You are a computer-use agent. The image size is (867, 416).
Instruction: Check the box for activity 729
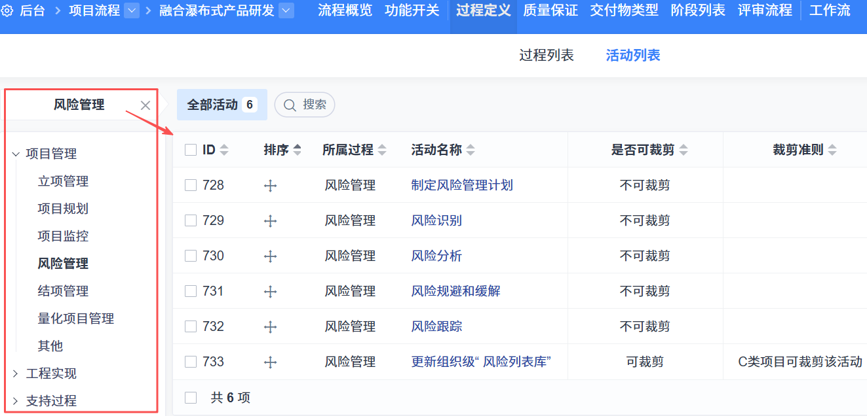(x=191, y=221)
